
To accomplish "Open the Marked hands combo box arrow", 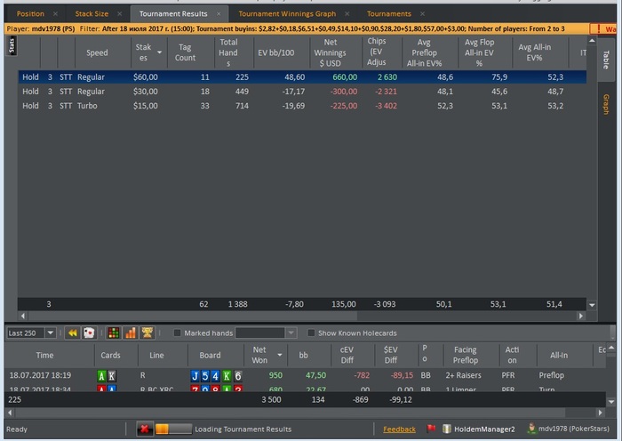I will 291,333.
